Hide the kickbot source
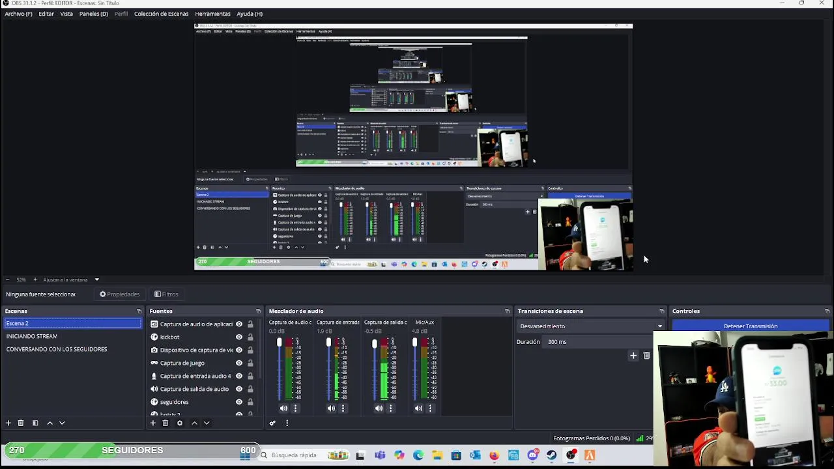The height and width of the screenshot is (469, 834). click(x=239, y=337)
